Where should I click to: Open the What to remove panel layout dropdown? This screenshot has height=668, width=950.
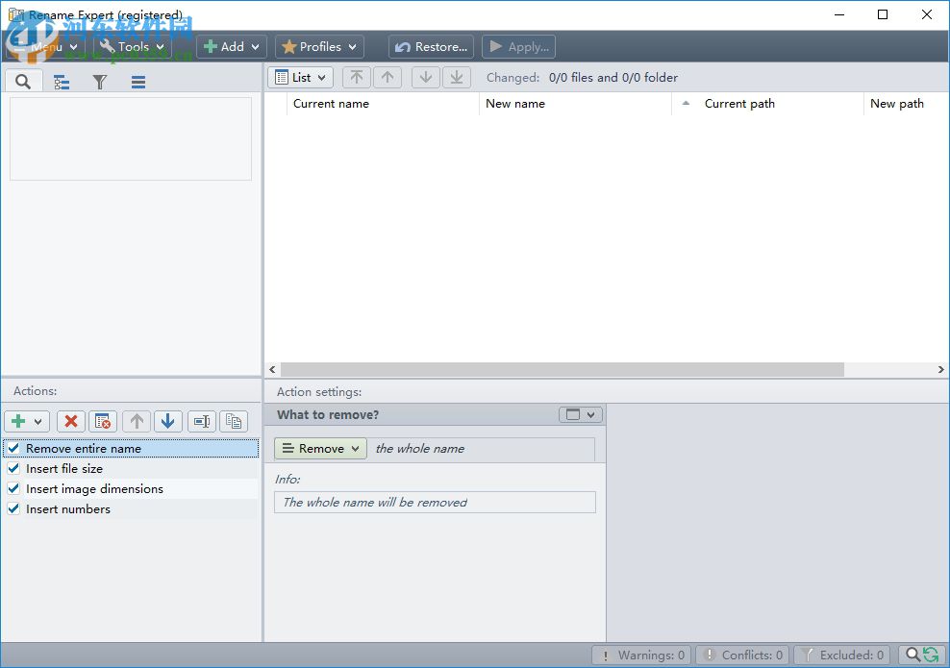pos(580,415)
